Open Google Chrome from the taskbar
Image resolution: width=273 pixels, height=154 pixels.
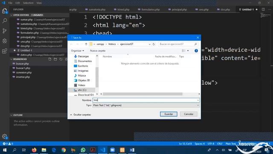pos(64,150)
